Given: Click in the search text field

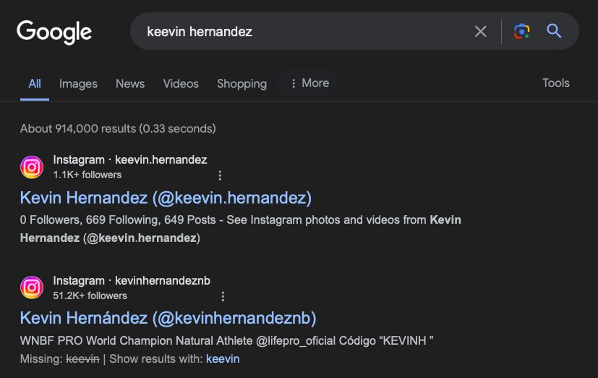Looking at the screenshot, I should [x=304, y=32].
